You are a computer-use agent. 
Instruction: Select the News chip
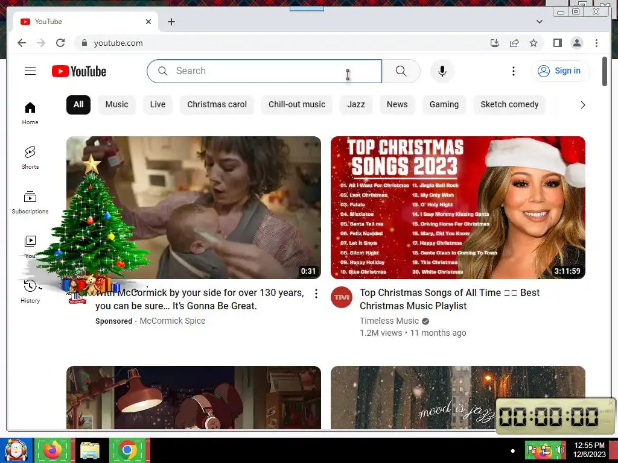[x=397, y=105]
